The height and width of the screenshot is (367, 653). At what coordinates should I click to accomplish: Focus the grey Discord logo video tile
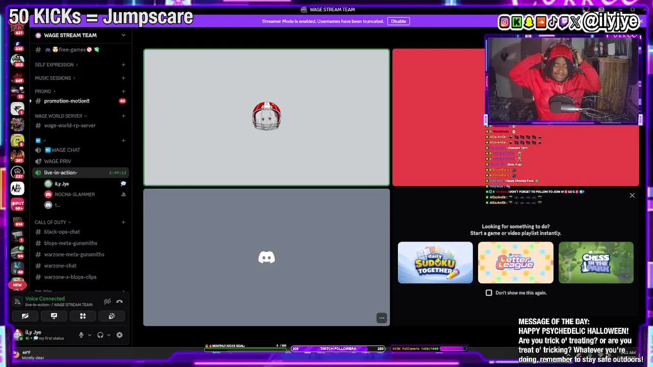click(x=266, y=257)
